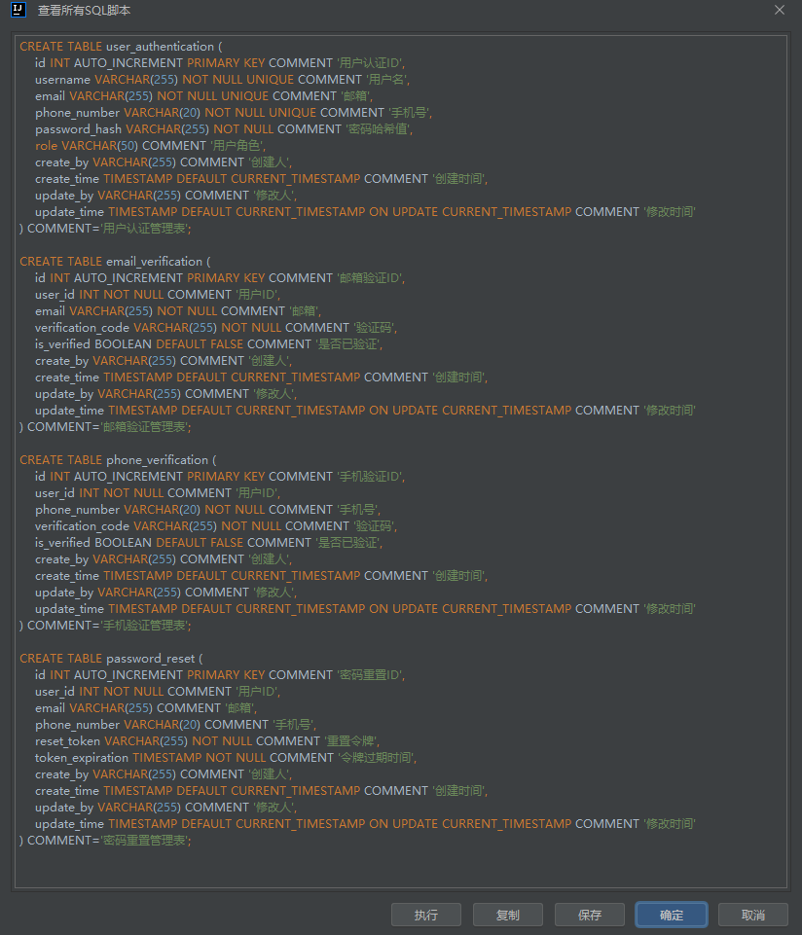Click the 复制 button

(x=507, y=915)
